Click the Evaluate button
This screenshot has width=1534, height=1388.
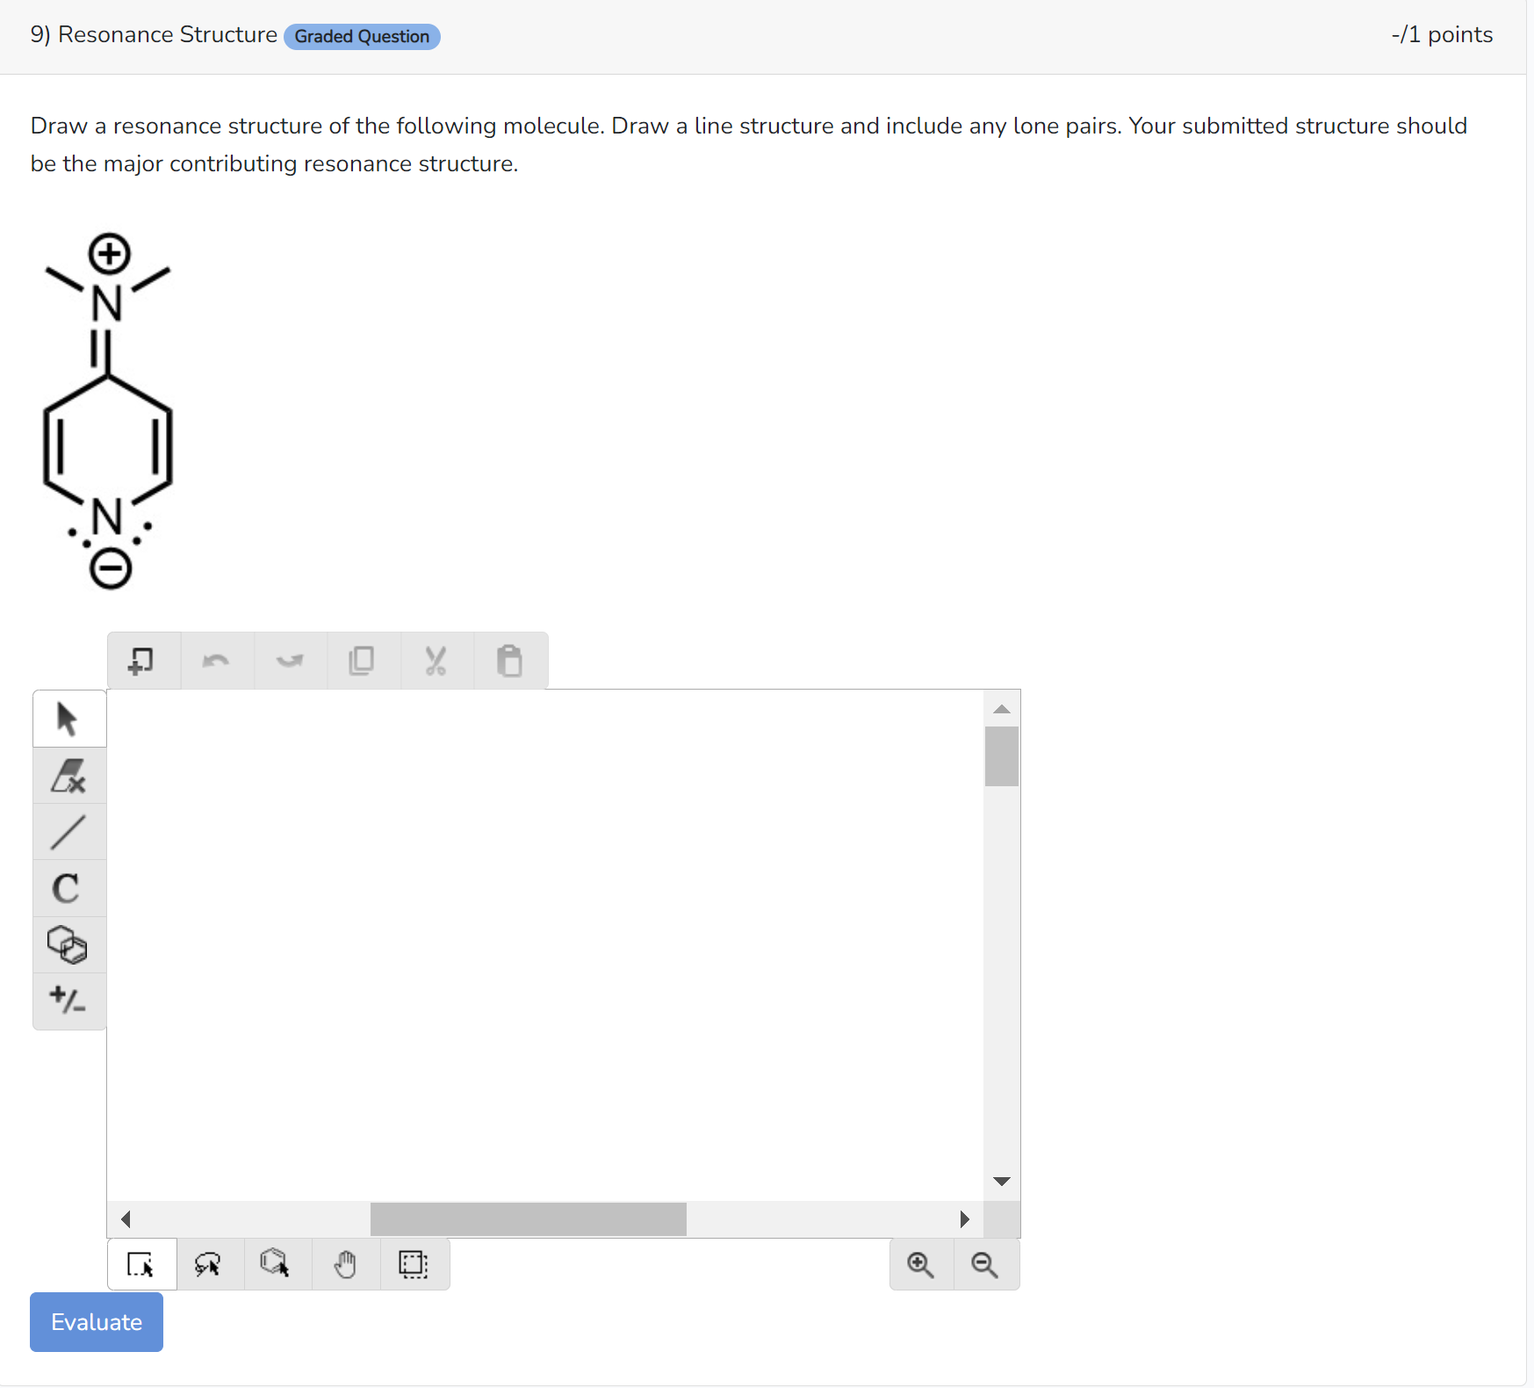click(x=96, y=1322)
